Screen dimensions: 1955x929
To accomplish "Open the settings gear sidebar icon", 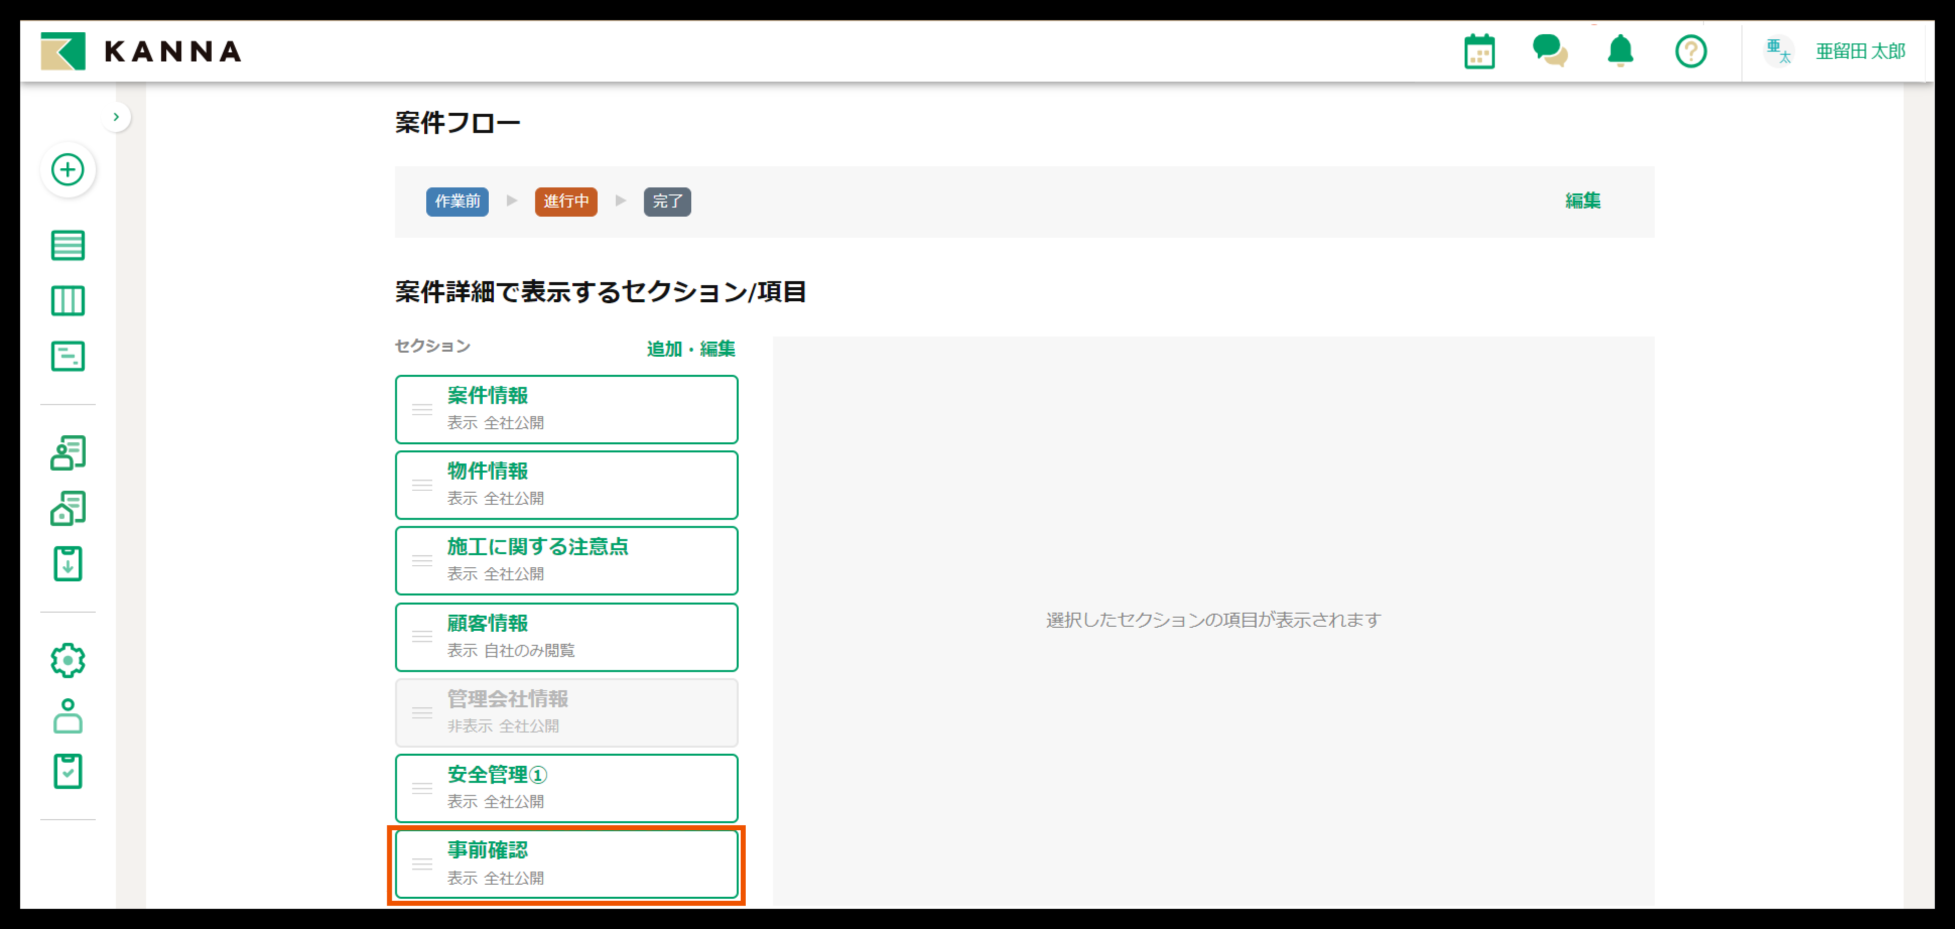I will 68,660.
